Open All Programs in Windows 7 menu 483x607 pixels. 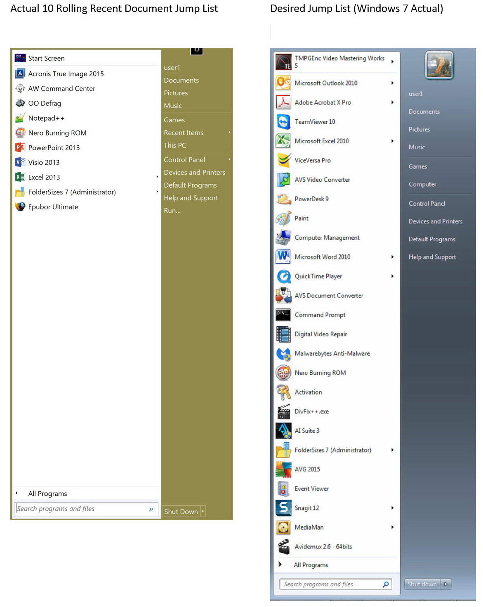click(311, 565)
